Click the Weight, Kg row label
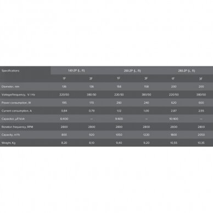The image size is (213, 213). 8,143
